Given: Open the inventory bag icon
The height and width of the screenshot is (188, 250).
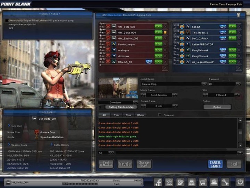Looking at the screenshot, I should tap(191, 182).
